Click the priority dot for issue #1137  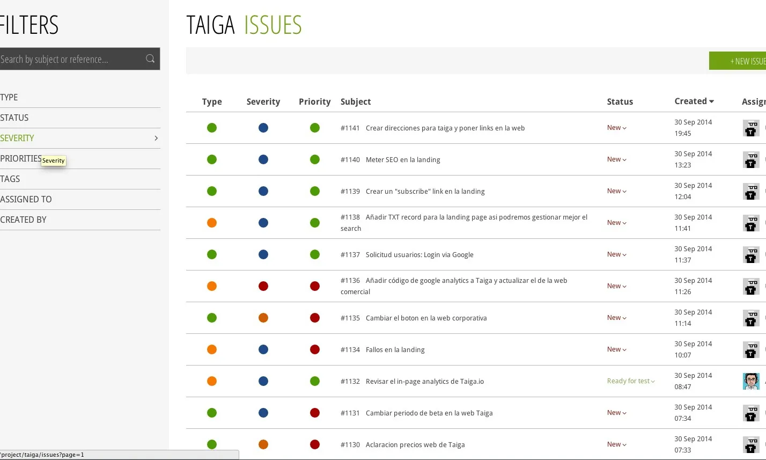[x=315, y=254]
